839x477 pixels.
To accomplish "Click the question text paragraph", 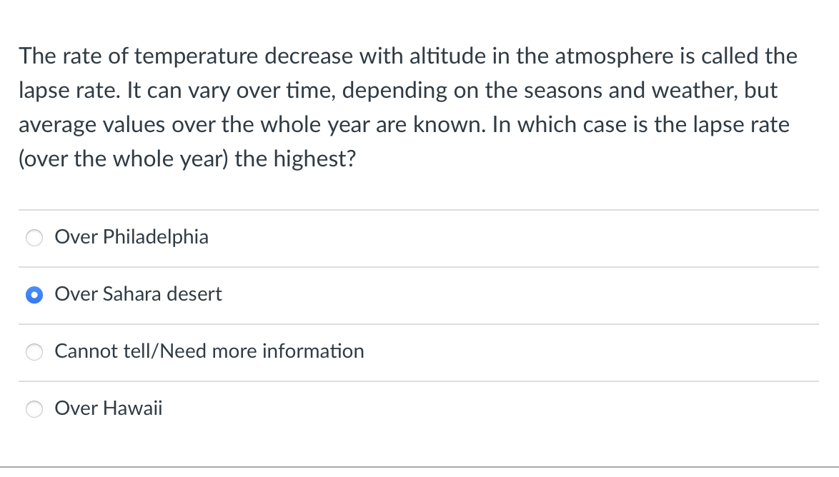I will coord(407,107).
